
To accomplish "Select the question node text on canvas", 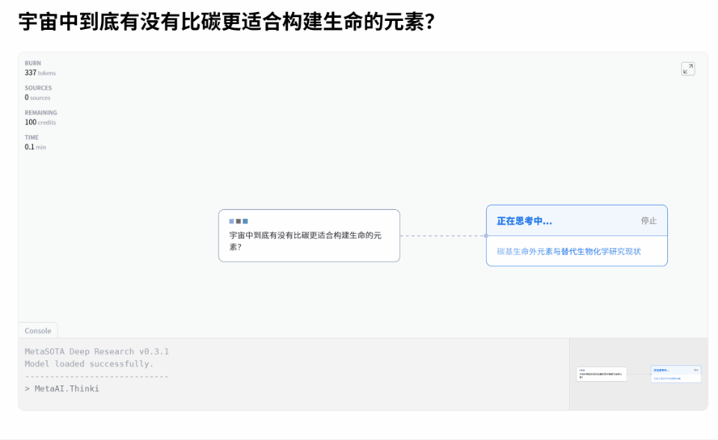I will [305, 241].
